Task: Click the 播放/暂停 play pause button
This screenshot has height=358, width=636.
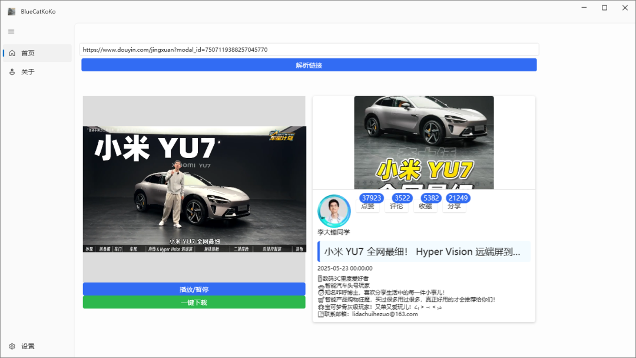Action: click(194, 290)
